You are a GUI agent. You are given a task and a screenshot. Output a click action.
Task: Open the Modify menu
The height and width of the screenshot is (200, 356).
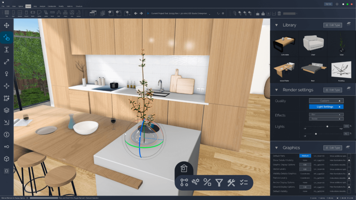coord(61,6)
